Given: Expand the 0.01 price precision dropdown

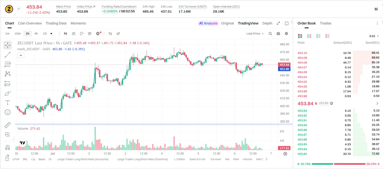Looking at the screenshot, I should (x=374, y=36).
